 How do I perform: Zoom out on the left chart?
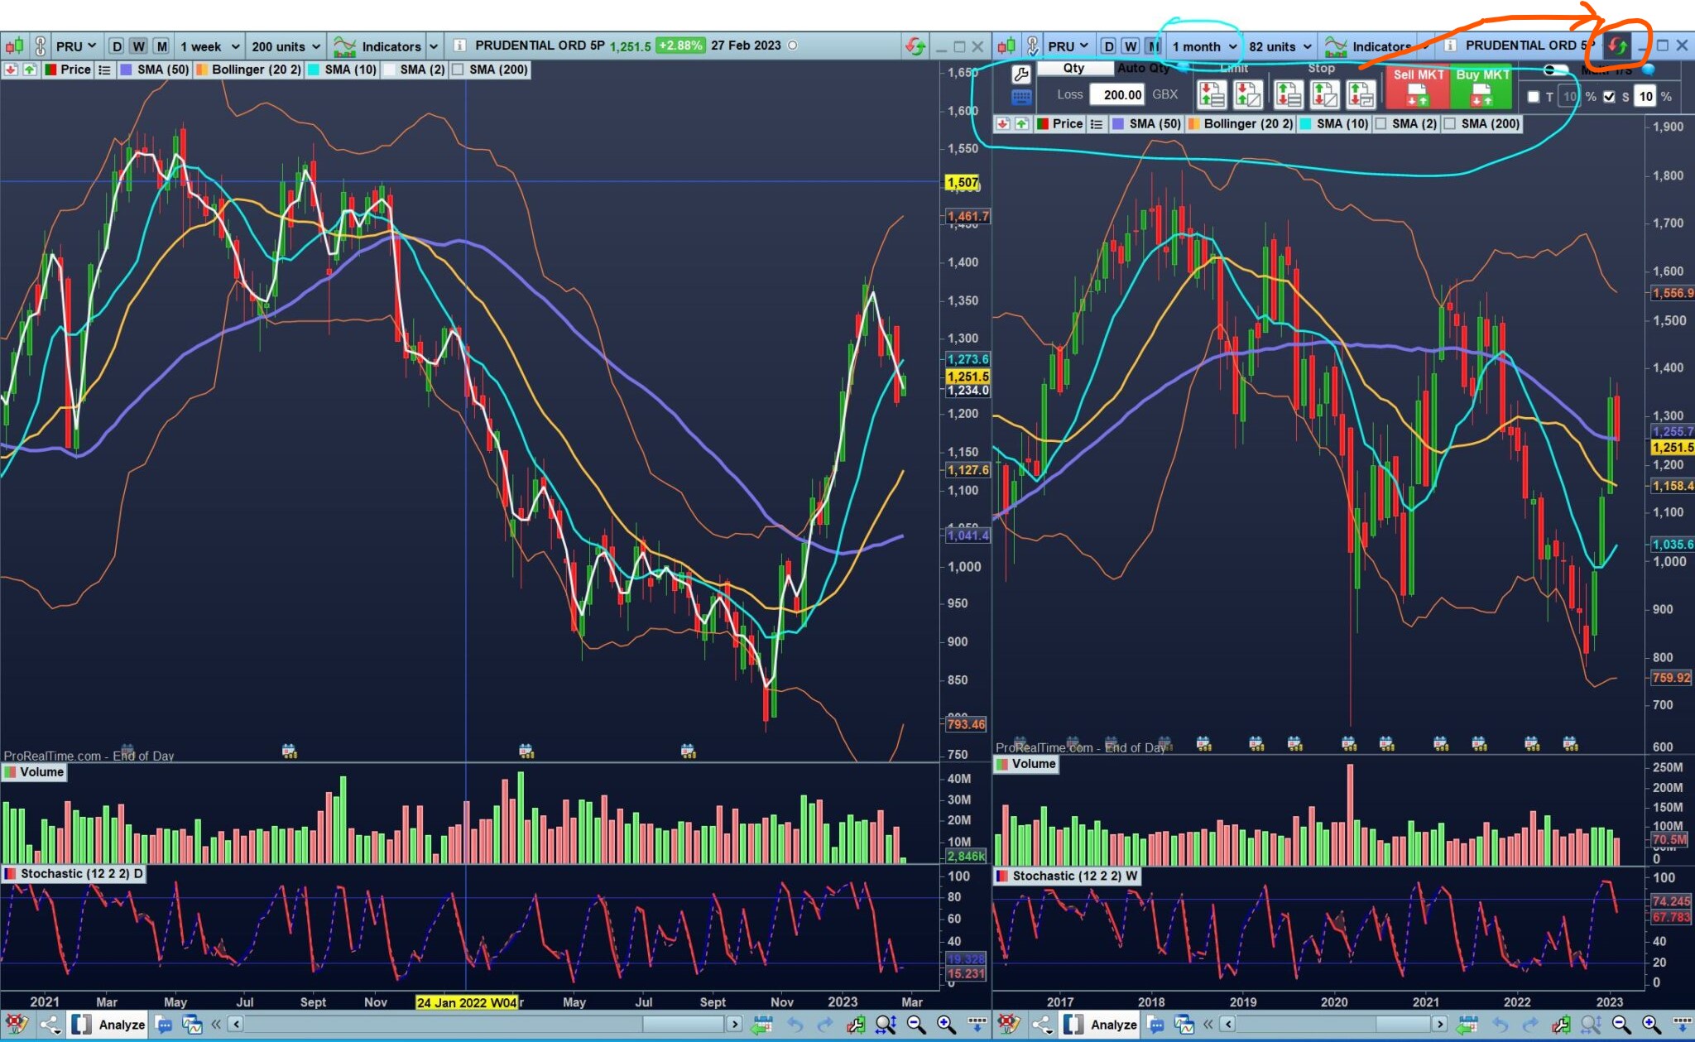[x=916, y=1025]
